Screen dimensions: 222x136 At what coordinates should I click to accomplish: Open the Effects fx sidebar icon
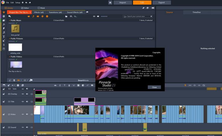(4, 24)
